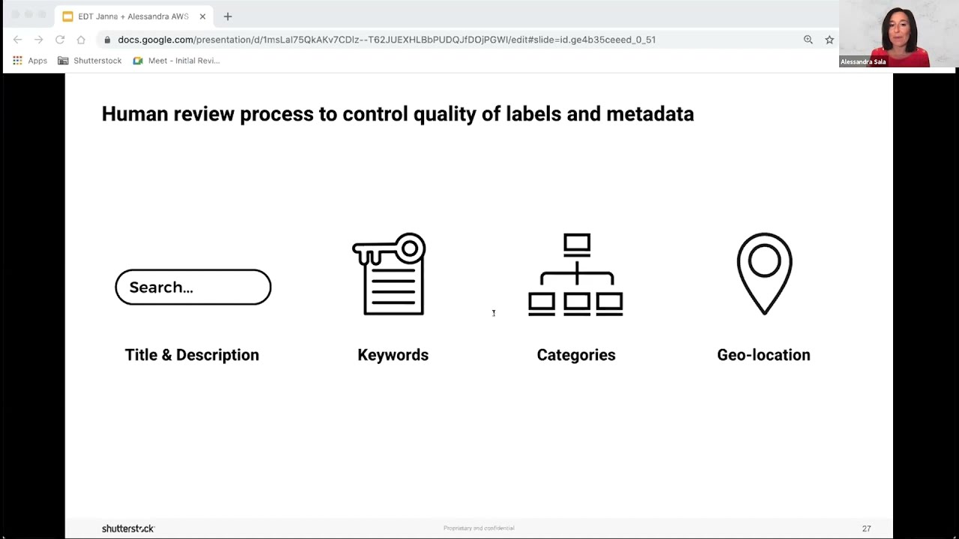Viewport: 959px width, 539px height.
Task: Click the browser back arrow
Action: pyautogui.click(x=17, y=40)
